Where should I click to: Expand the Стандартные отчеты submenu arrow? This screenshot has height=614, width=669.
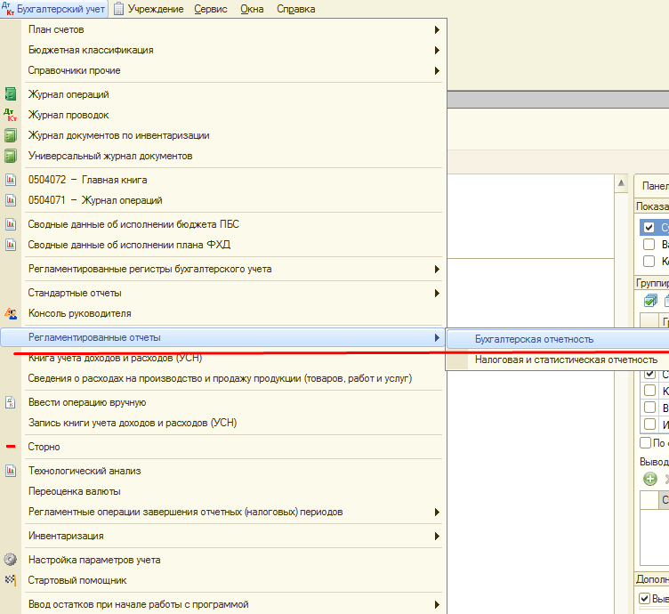[x=437, y=293]
